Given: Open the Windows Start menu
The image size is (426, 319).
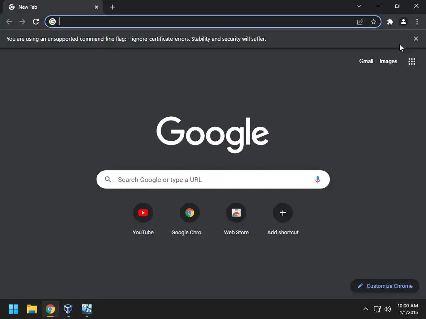Looking at the screenshot, I should coord(13,309).
